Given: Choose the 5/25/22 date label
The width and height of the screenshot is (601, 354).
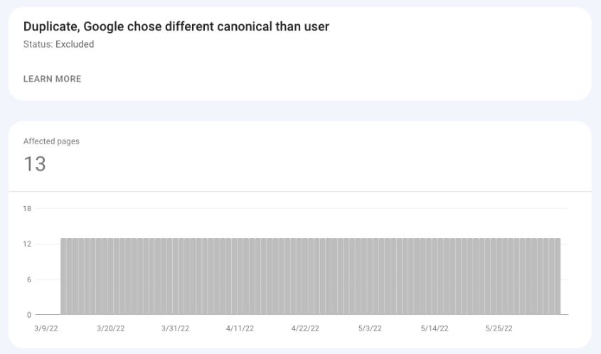Looking at the screenshot, I should (x=499, y=328).
